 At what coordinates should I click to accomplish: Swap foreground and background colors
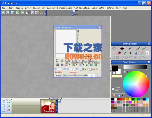120,67
